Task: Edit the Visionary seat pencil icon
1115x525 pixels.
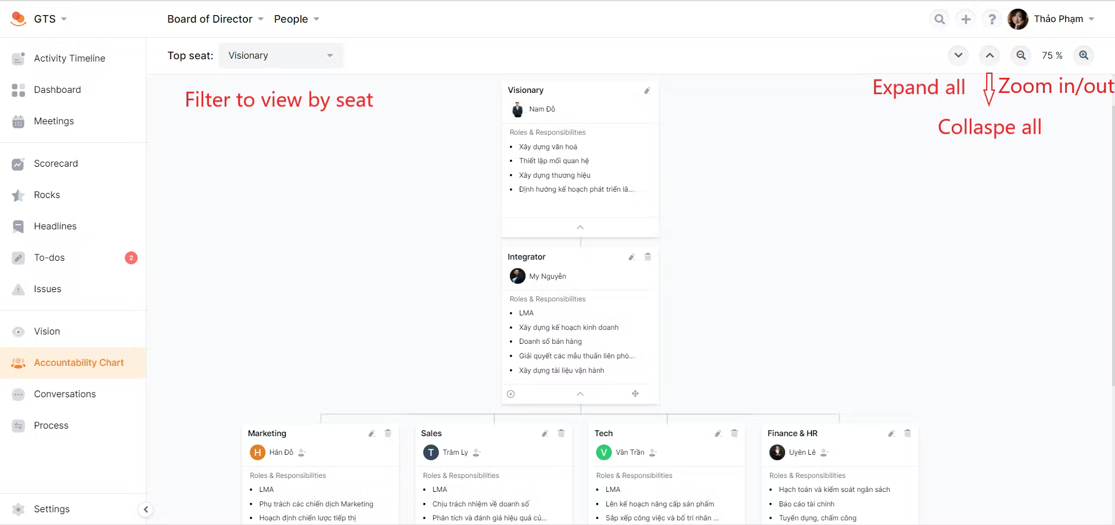Action: point(647,91)
